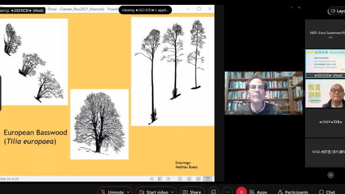
Task: Collapse panel using diagonal arrows icon
Action: tap(292, 8)
